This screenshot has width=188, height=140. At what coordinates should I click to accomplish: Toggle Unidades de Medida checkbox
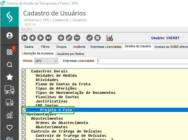pyautogui.click(x=24, y=75)
